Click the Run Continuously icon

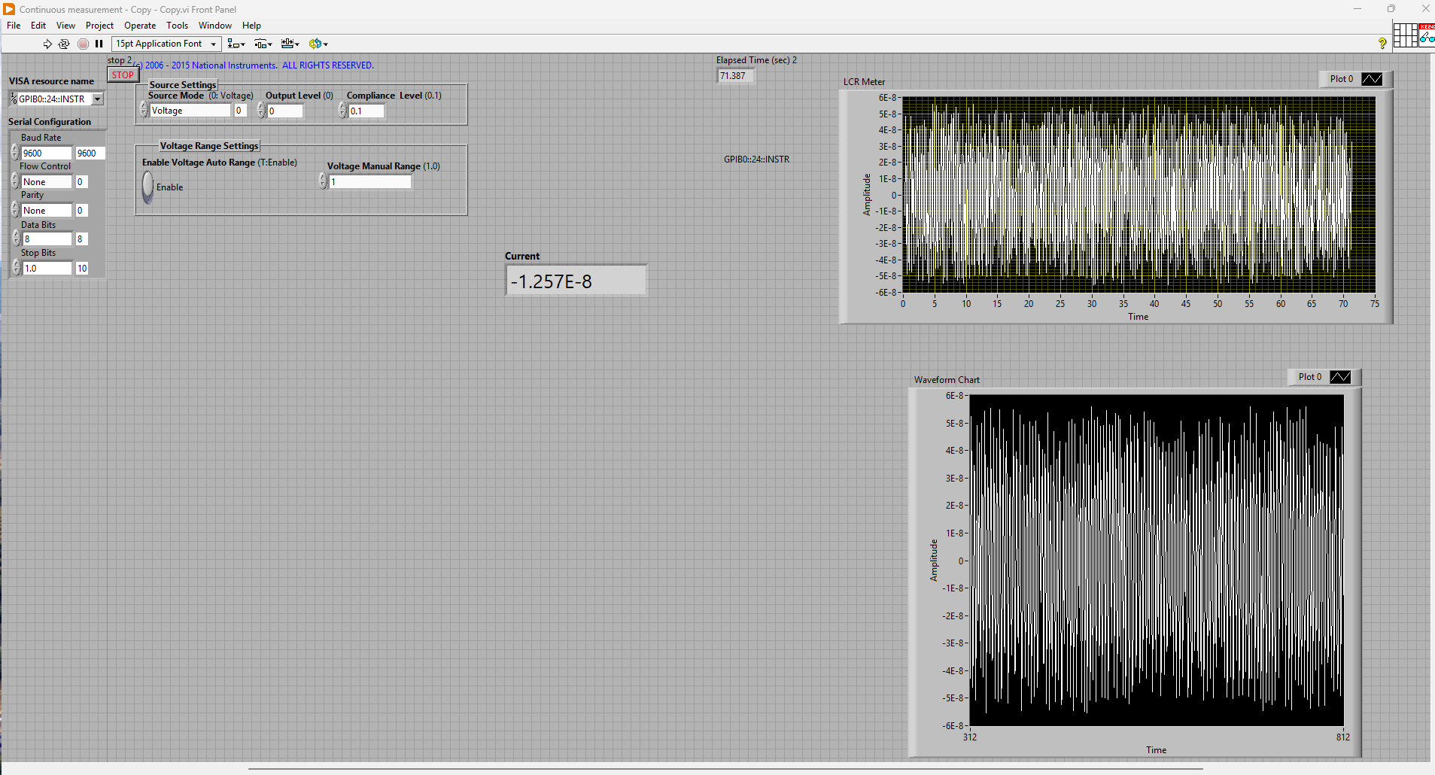pos(64,44)
